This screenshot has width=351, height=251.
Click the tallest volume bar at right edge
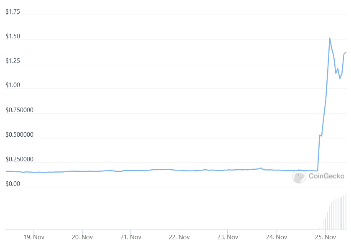pyautogui.click(x=346, y=212)
